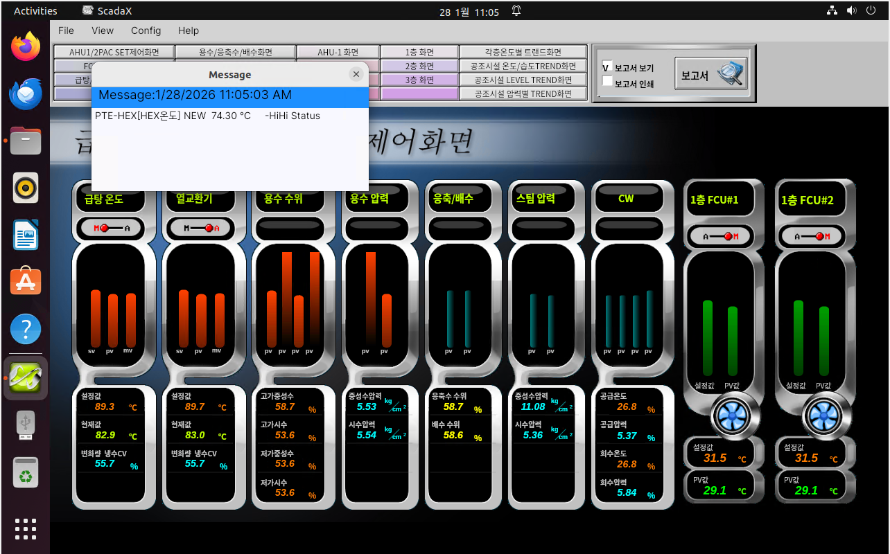Screen dimensions: 890x554
Task: Switch to the AHU-1 화면 screen
Action: click(x=338, y=51)
